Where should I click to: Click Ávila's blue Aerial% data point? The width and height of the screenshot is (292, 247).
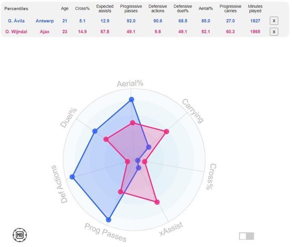131,99
